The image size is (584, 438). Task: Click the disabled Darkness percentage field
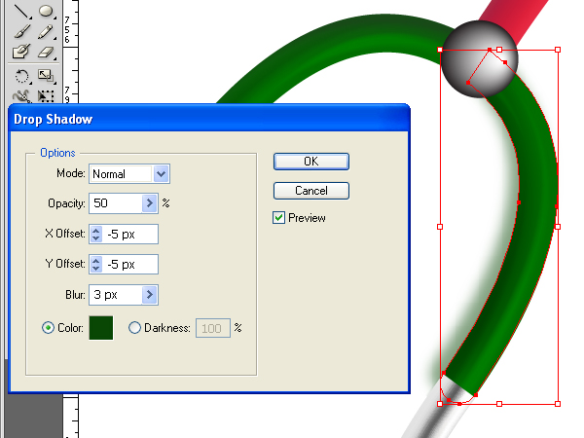(x=213, y=328)
